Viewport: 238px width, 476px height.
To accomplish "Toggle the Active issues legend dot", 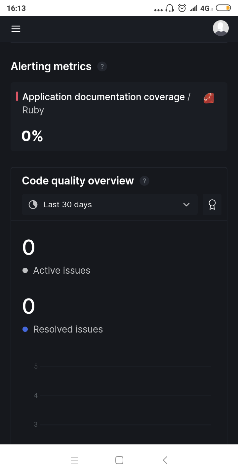I will [25, 270].
